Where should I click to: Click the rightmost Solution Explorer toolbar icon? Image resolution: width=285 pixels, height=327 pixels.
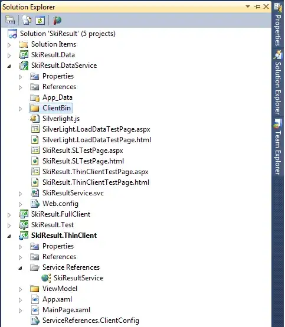pos(57,20)
